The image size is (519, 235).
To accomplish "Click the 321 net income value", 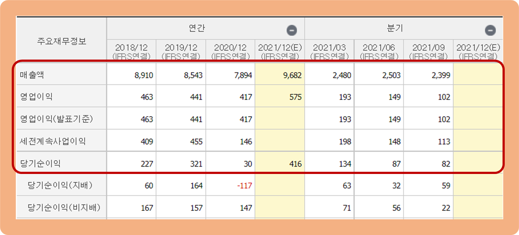I will point(196,164).
